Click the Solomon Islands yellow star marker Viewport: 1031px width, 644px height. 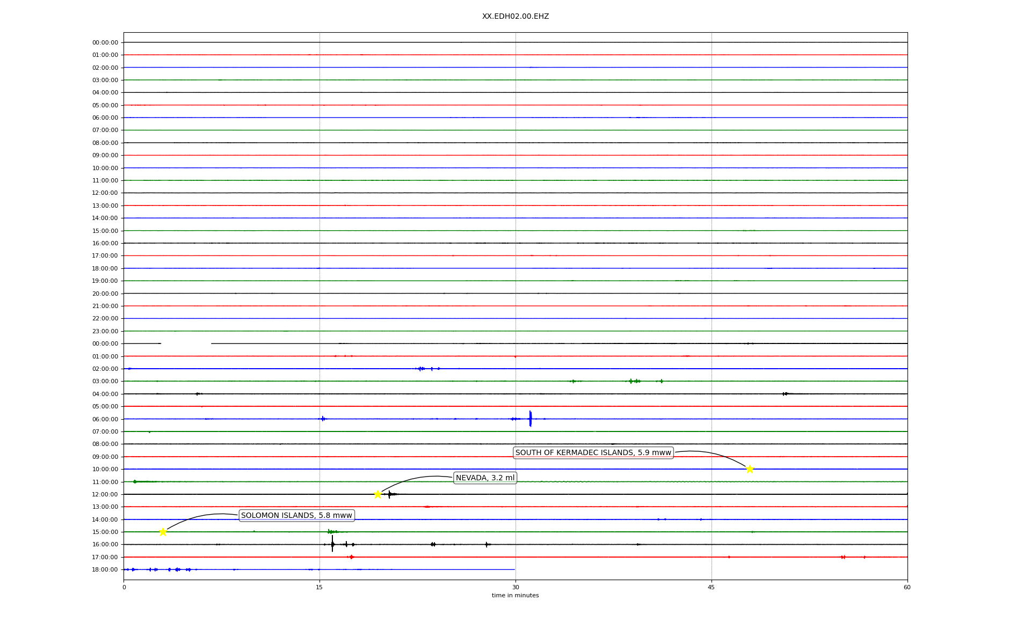163,532
